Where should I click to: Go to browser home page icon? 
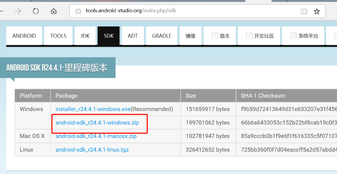[x=54, y=11]
